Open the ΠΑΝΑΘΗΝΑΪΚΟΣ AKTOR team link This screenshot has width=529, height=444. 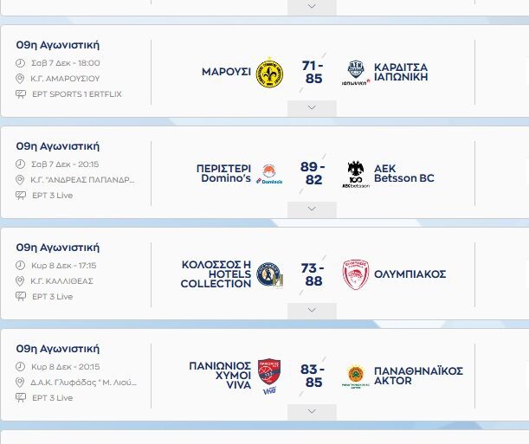[x=418, y=376]
